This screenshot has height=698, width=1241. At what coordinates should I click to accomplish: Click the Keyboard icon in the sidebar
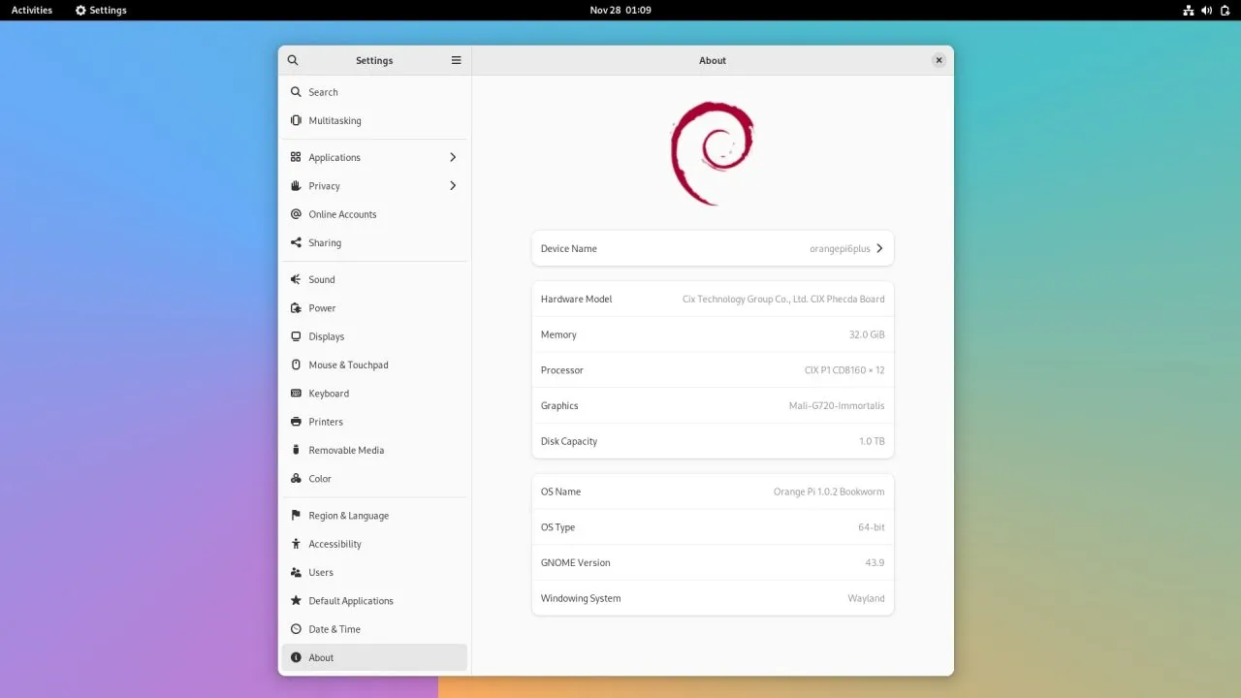(296, 393)
